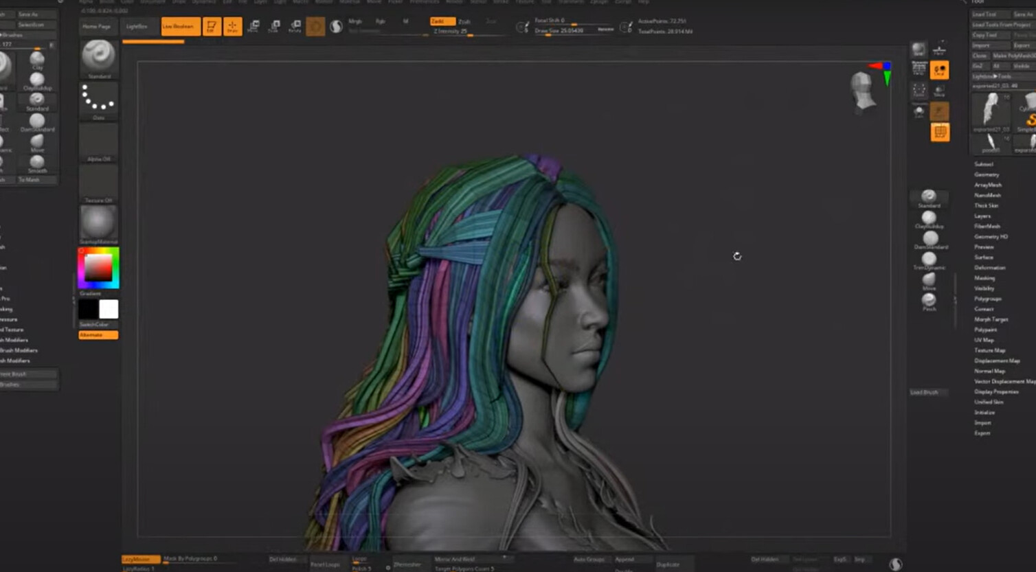Open the Display Properties section
Screen dimensions: 1036x572
pos(996,391)
